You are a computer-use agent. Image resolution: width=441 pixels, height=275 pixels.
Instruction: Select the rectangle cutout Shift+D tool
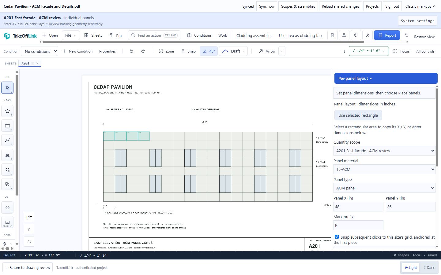[7, 222]
